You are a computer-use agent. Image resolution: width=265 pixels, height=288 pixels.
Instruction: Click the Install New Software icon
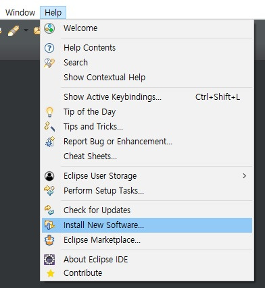[x=49, y=225]
